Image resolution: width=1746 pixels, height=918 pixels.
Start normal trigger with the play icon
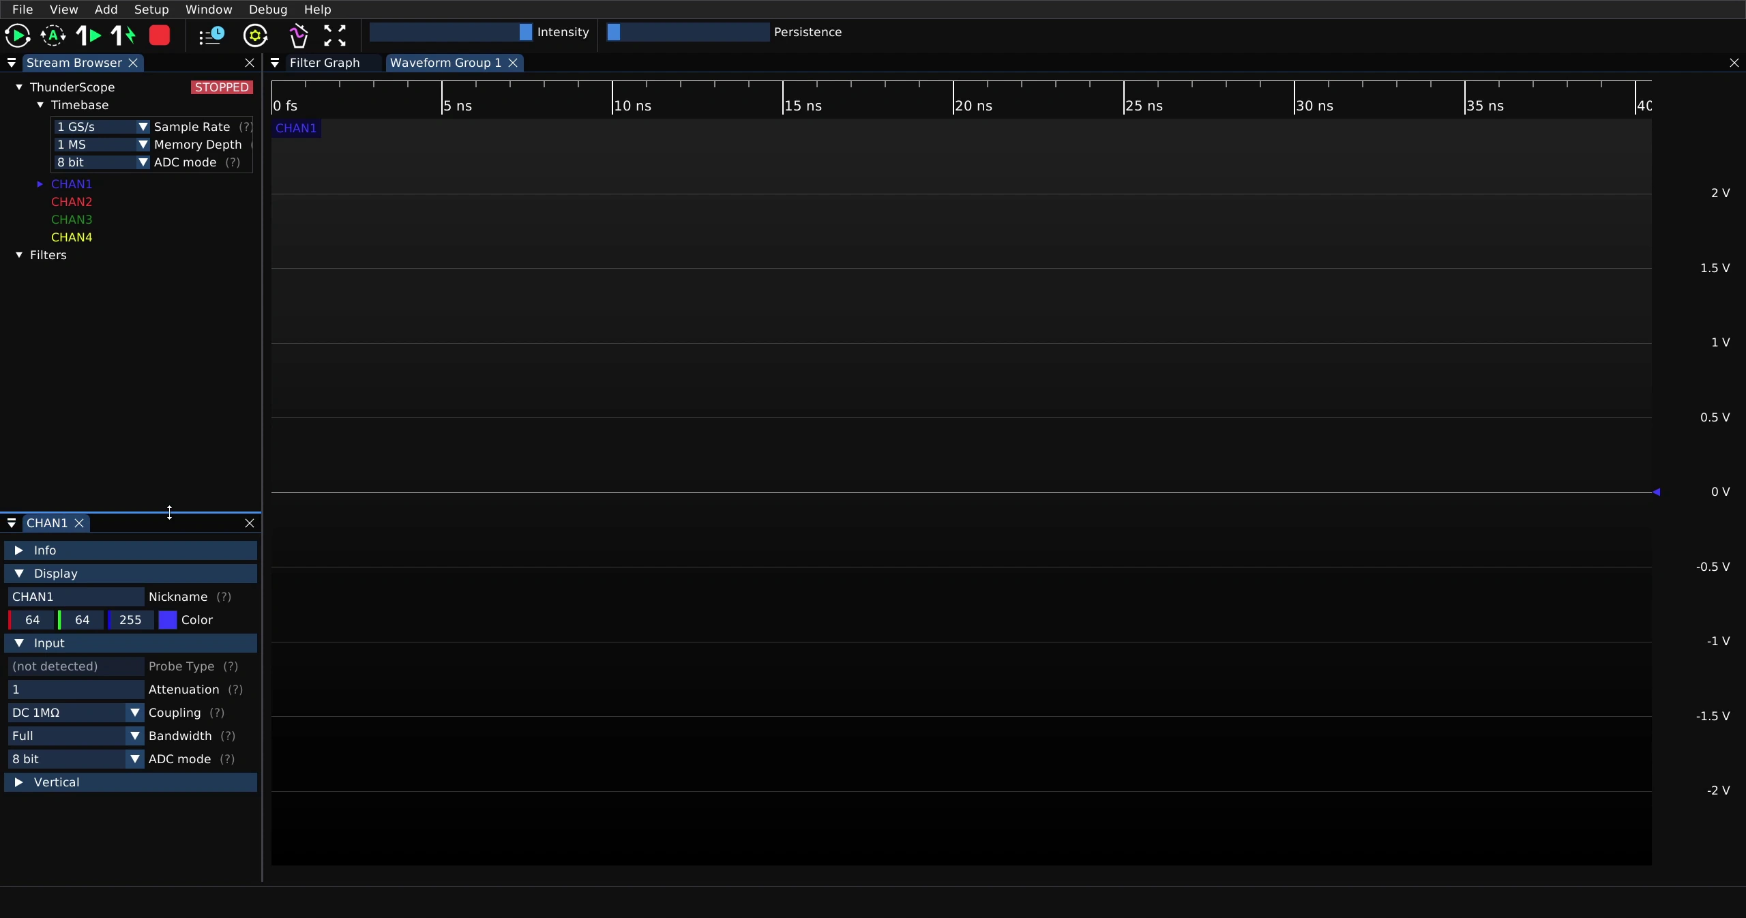point(18,35)
